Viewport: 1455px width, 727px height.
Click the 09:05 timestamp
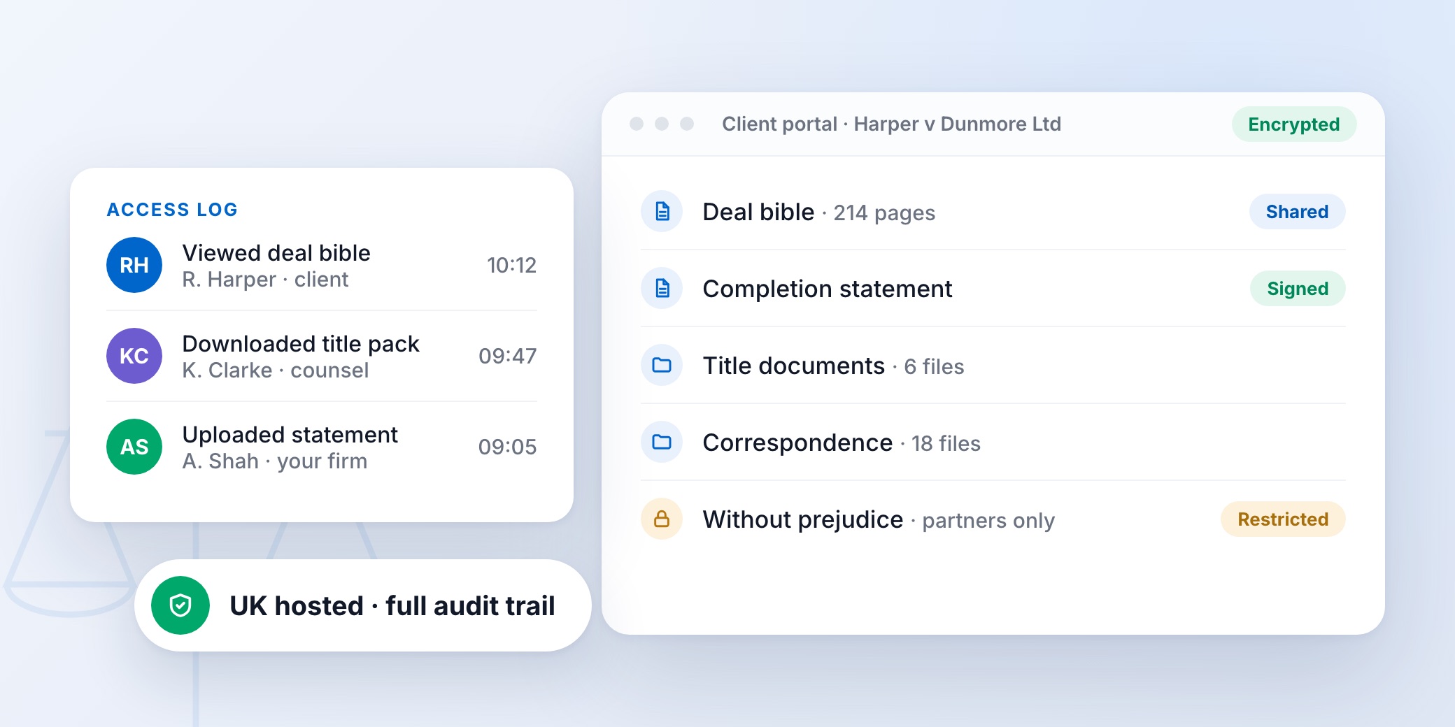coord(507,447)
